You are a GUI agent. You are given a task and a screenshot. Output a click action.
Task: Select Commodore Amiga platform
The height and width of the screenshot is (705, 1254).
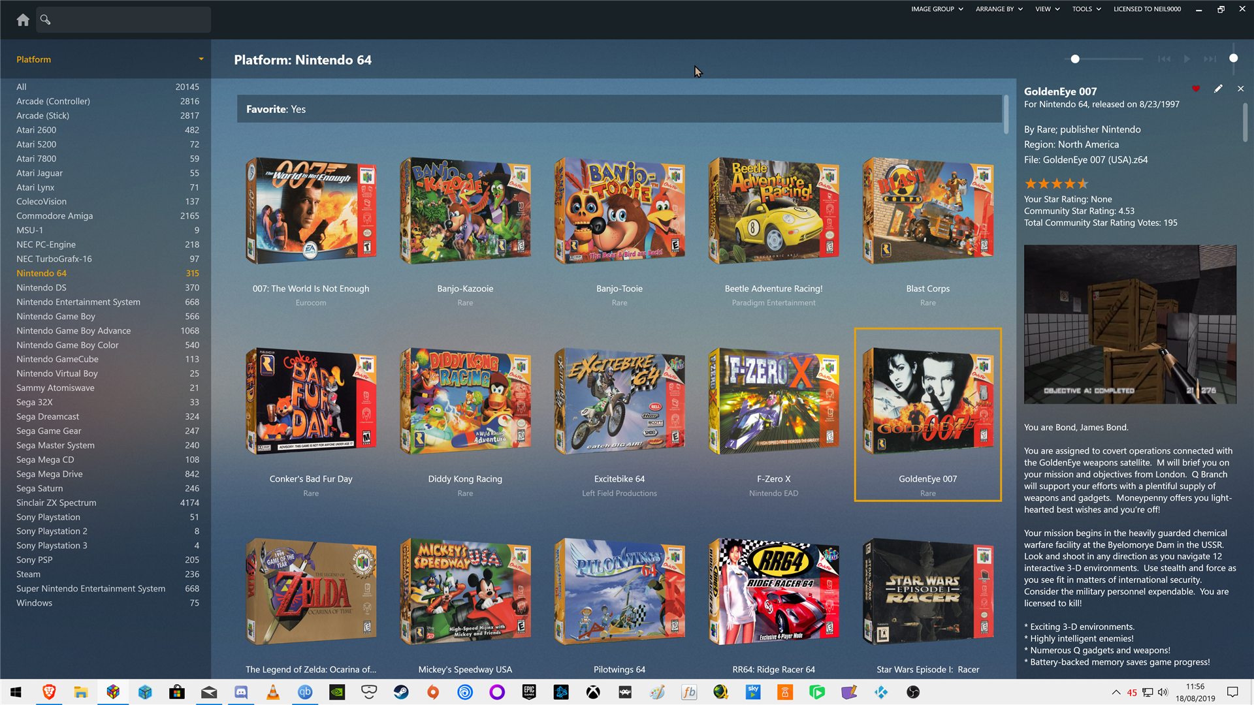coord(108,216)
